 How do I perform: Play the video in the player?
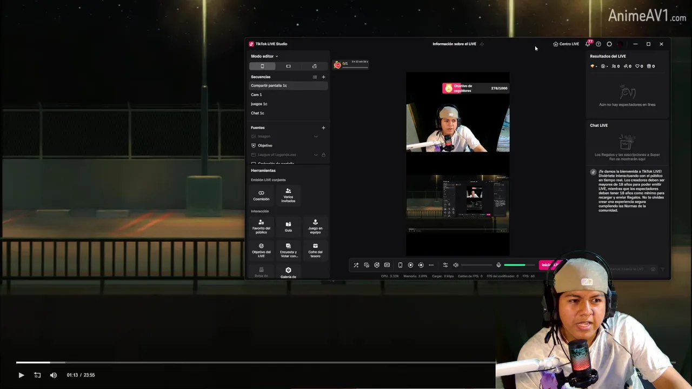coord(21,375)
